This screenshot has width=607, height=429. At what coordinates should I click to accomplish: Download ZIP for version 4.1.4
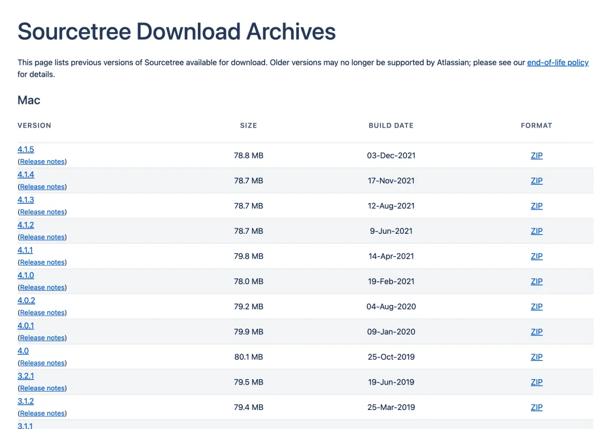[x=536, y=181]
